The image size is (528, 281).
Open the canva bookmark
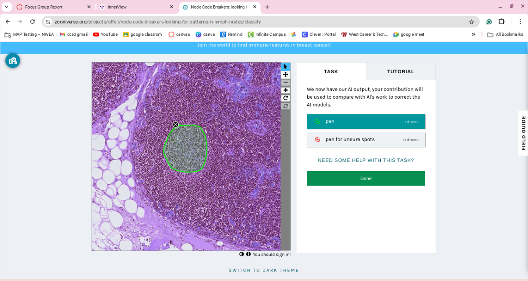pyautogui.click(x=205, y=35)
